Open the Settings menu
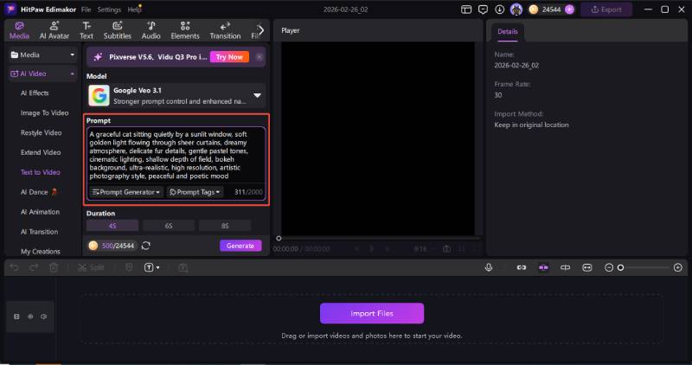Screen dimensions: 692x365 coord(109,9)
